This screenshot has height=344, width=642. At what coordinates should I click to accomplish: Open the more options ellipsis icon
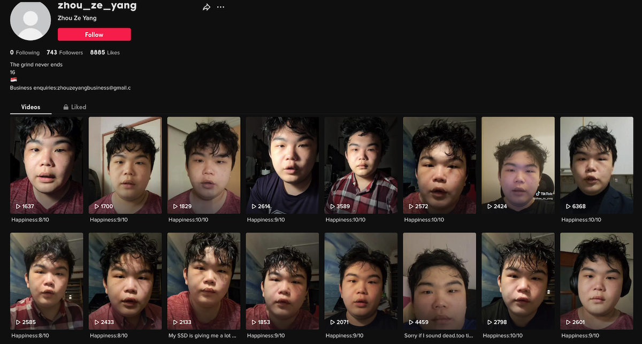point(220,7)
